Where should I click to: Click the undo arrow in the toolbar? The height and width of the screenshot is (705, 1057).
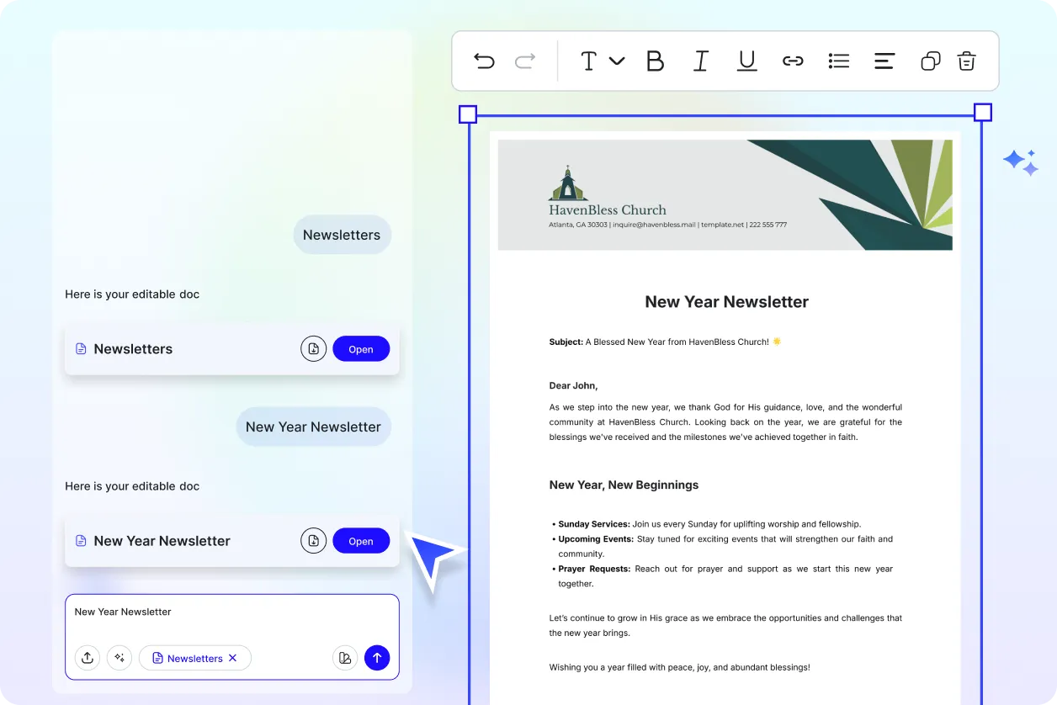click(484, 61)
